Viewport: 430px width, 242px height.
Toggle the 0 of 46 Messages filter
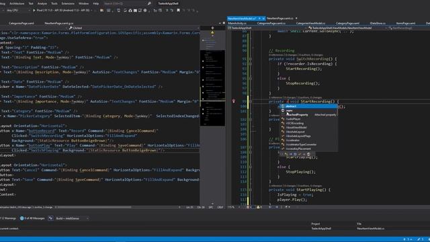pyautogui.click(x=32, y=218)
